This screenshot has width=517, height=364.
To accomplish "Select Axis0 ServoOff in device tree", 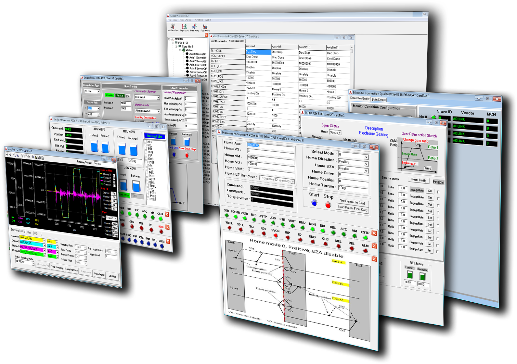I will coord(198,54).
